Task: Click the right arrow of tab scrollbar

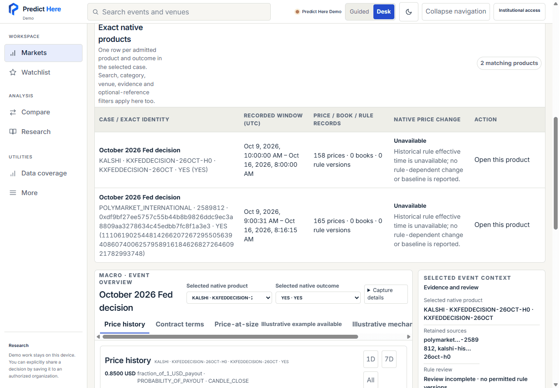Action: click(x=409, y=337)
